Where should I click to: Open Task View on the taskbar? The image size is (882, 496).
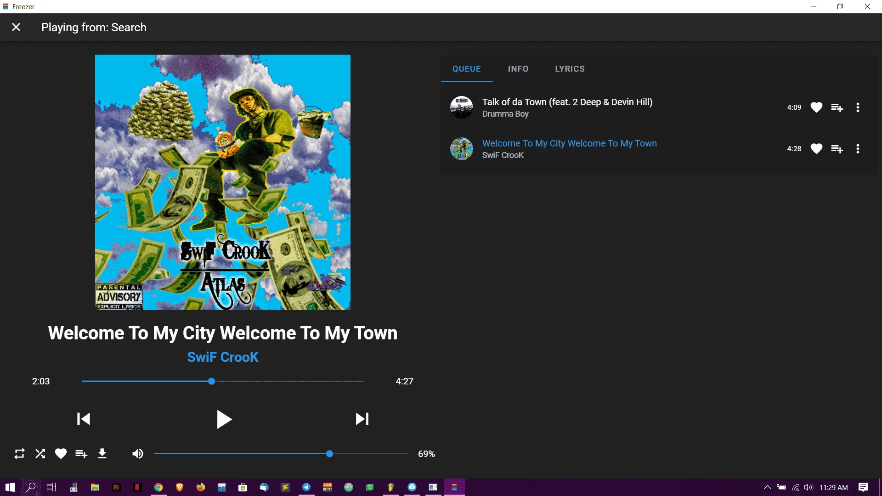click(x=51, y=487)
